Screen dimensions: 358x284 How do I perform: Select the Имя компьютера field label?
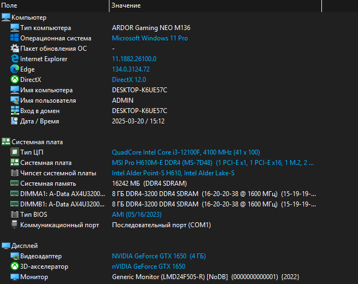[x=46, y=90]
